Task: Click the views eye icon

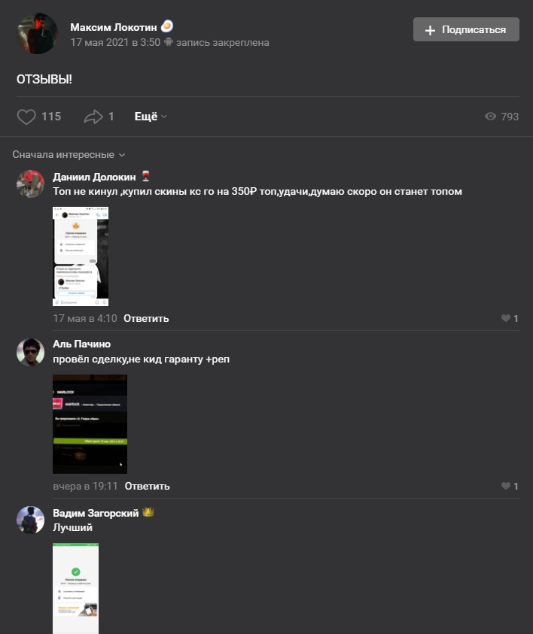Action: coord(490,117)
